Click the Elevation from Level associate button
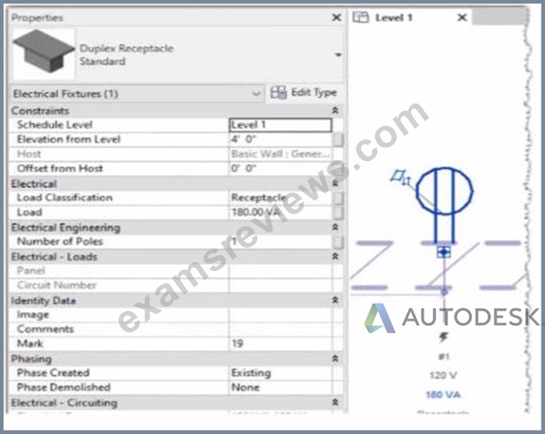Viewport: 545px width, 434px height. coord(338,139)
